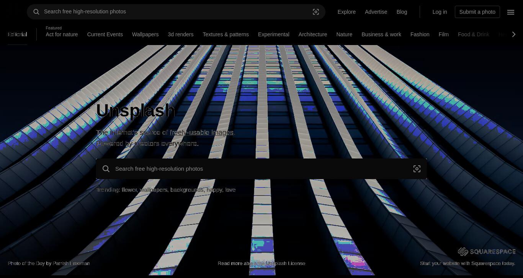Image resolution: width=523 pixels, height=278 pixels.
Task: Click the Squarespace logo
Action: click(487, 251)
